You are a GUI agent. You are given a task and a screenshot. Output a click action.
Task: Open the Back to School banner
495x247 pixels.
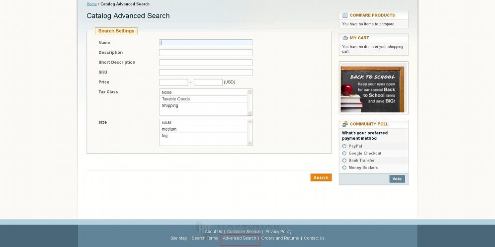[x=373, y=87]
